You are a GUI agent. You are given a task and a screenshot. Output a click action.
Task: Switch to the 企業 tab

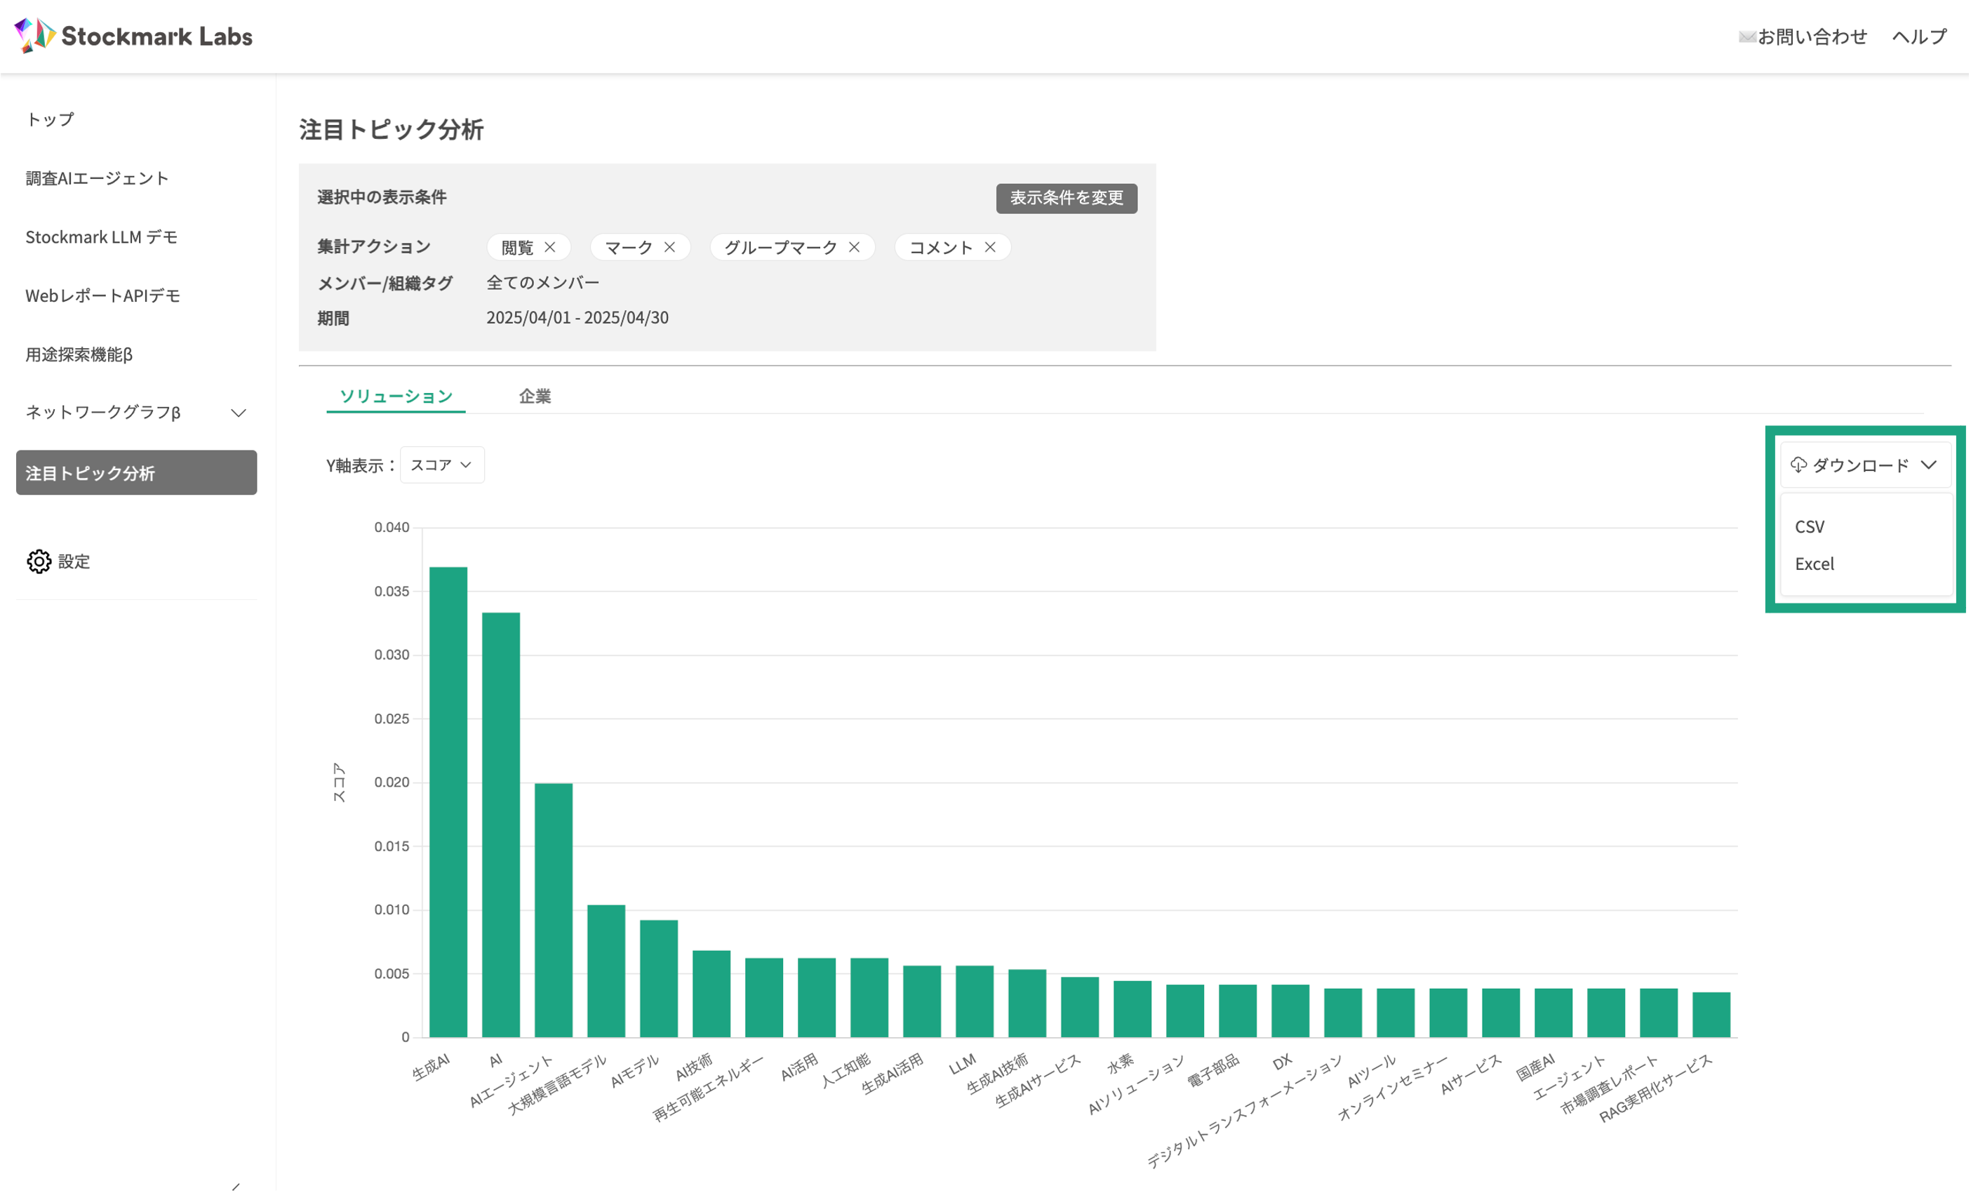(x=535, y=397)
